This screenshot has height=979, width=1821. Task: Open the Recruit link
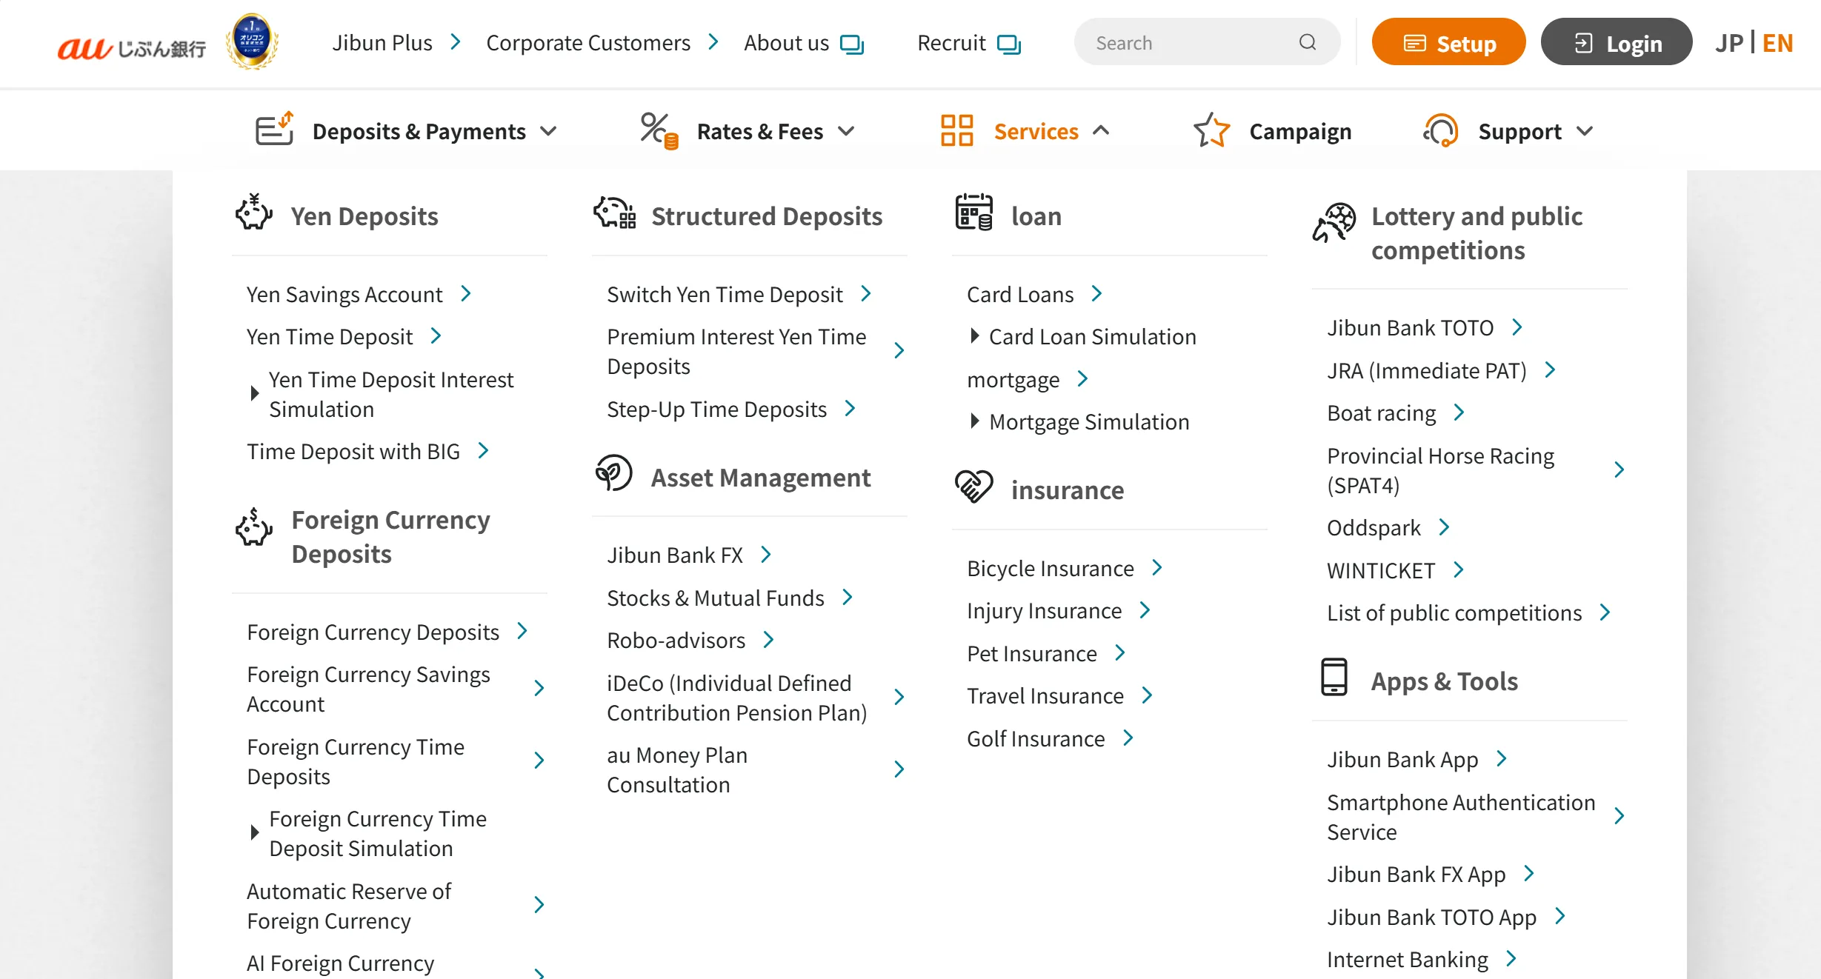click(x=951, y=43)
